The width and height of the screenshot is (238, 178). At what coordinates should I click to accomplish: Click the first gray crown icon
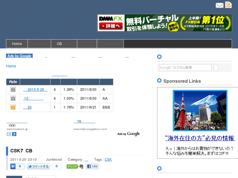13,89
